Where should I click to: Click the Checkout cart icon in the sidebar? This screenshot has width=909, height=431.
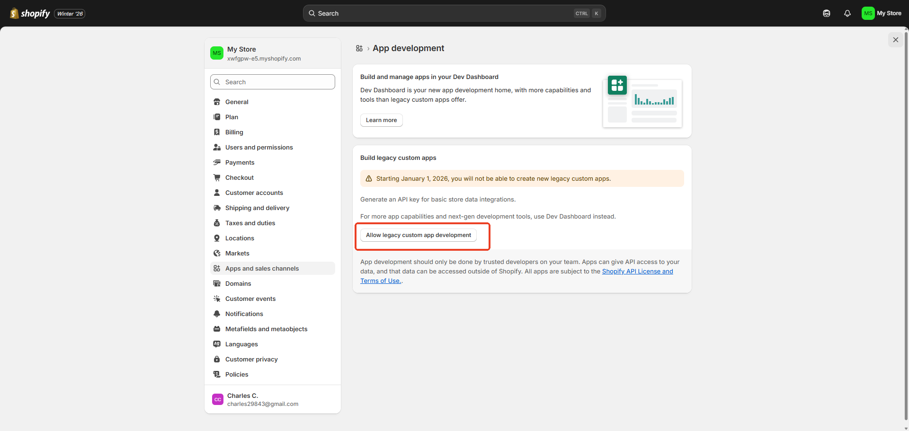(x=217, y=177)
